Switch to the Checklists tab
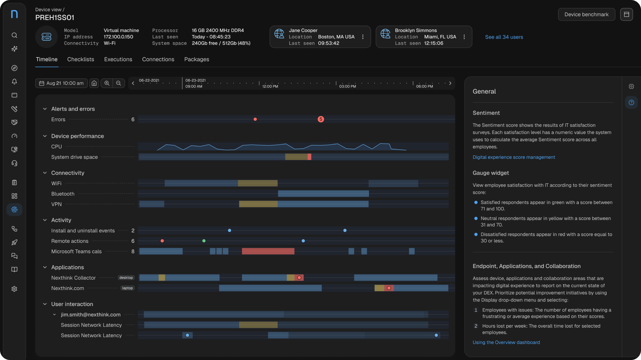641x360 pixels. (81, 59)
